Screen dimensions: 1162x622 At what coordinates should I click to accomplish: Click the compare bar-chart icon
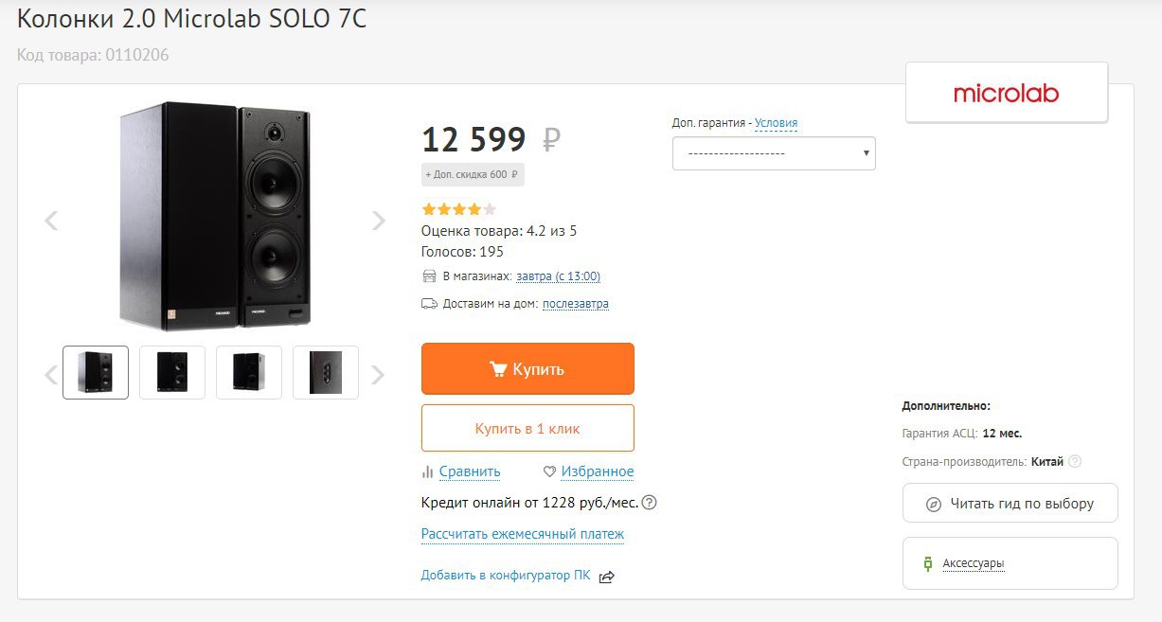[x=428, y=471]
